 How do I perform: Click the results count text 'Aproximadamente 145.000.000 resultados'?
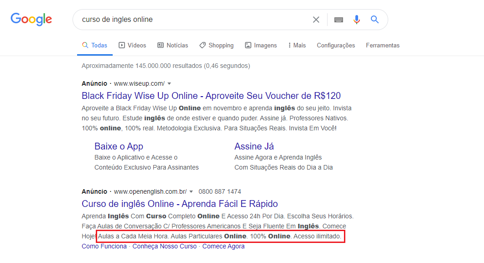(x=142, y=66)
